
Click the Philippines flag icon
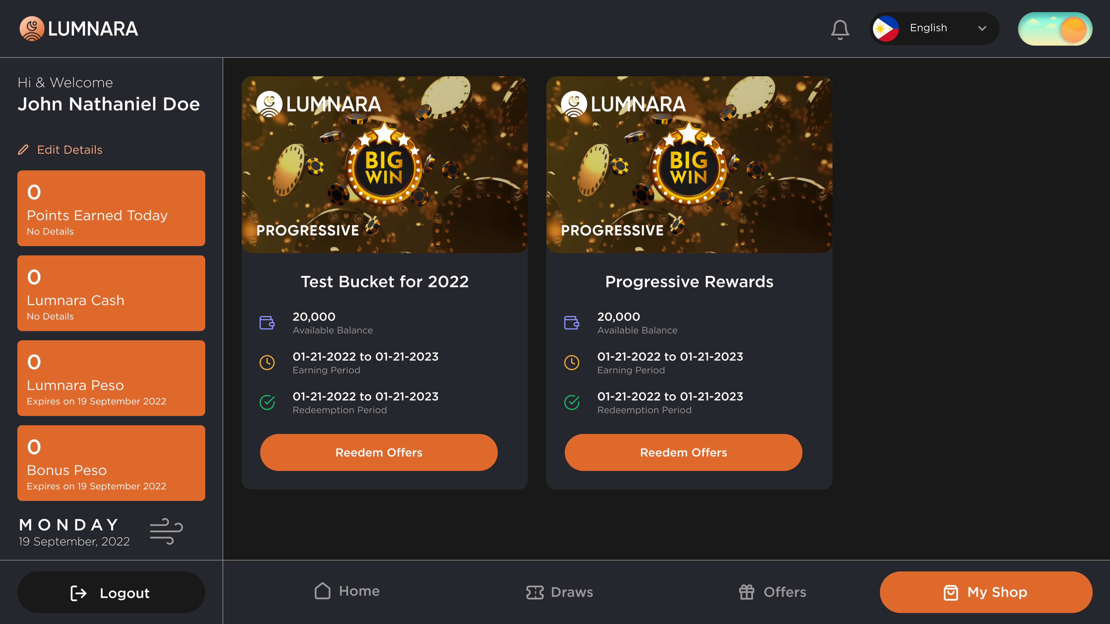pos(885,28)
